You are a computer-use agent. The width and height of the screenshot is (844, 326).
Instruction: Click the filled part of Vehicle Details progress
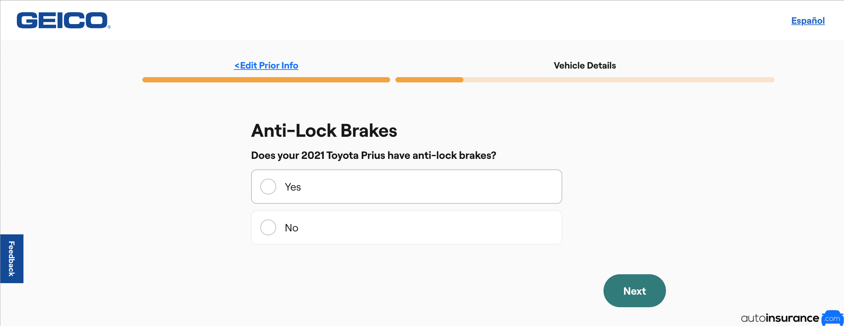coord(429,80)
